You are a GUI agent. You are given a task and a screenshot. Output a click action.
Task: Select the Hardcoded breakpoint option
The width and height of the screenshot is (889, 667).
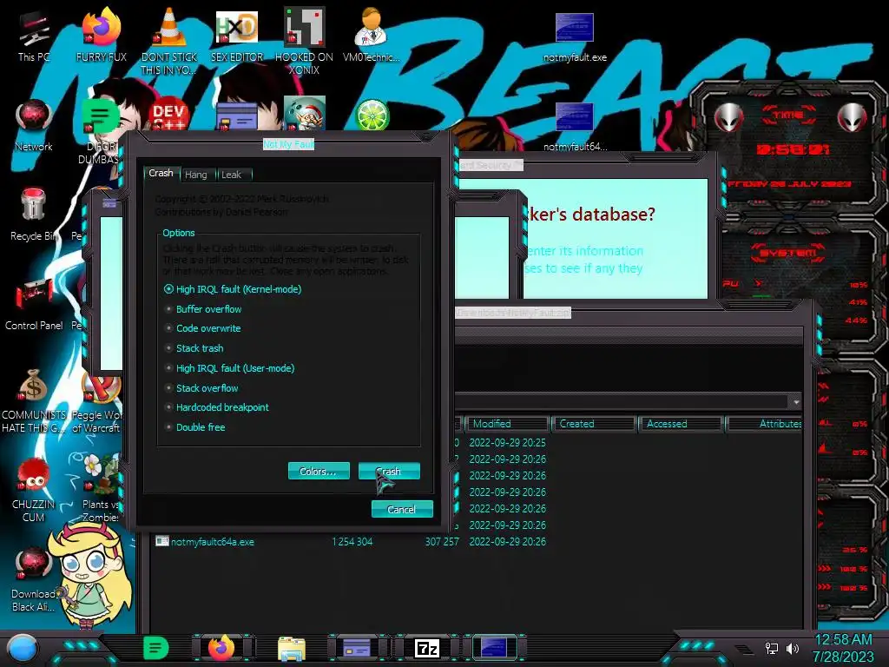click(216, 407)
